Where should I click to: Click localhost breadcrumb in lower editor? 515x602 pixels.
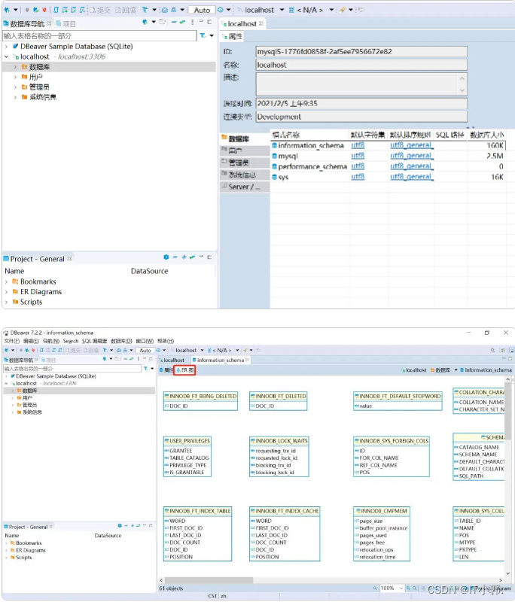click(x=414, y=370)
